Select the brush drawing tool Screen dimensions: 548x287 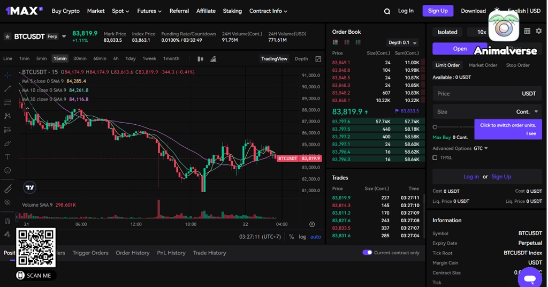tap(7, 143)
